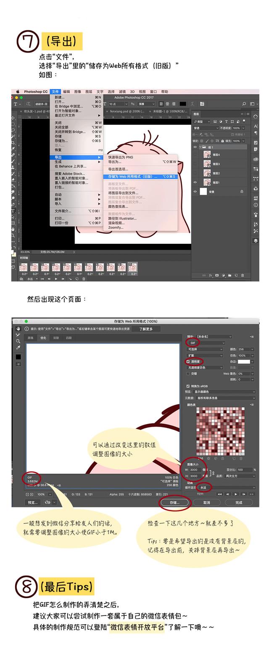This screenshot has width=269, height=660.
Task: Click the 取消 button
Action: 206,502
